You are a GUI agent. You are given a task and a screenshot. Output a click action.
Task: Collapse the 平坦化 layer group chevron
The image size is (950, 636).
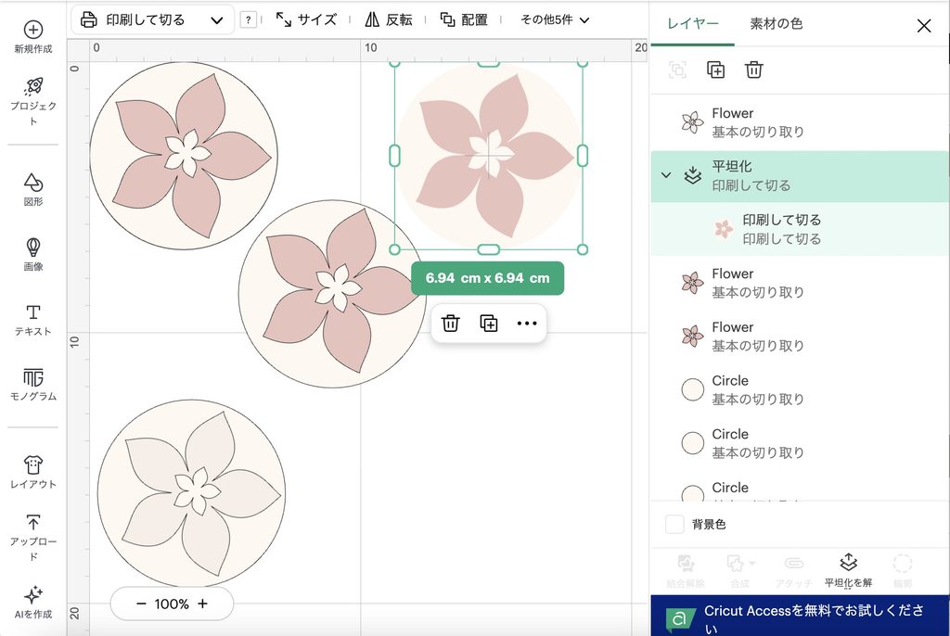(666, 175)
